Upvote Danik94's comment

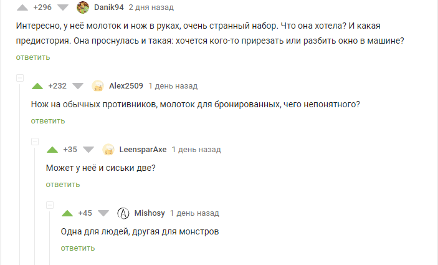coord(22,7)
